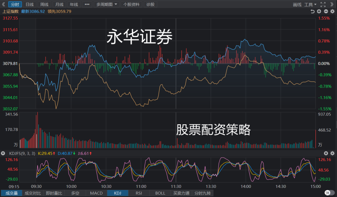
Task: Select the MACD indicator tab
Action: (x=96, y=193)
